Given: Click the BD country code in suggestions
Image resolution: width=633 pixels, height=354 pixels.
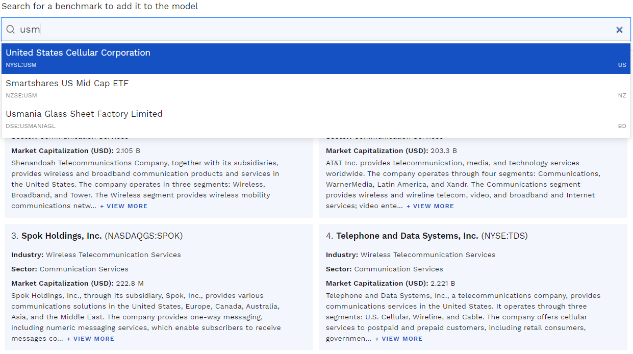Looking at the screenshot, I should pos(622,126).
